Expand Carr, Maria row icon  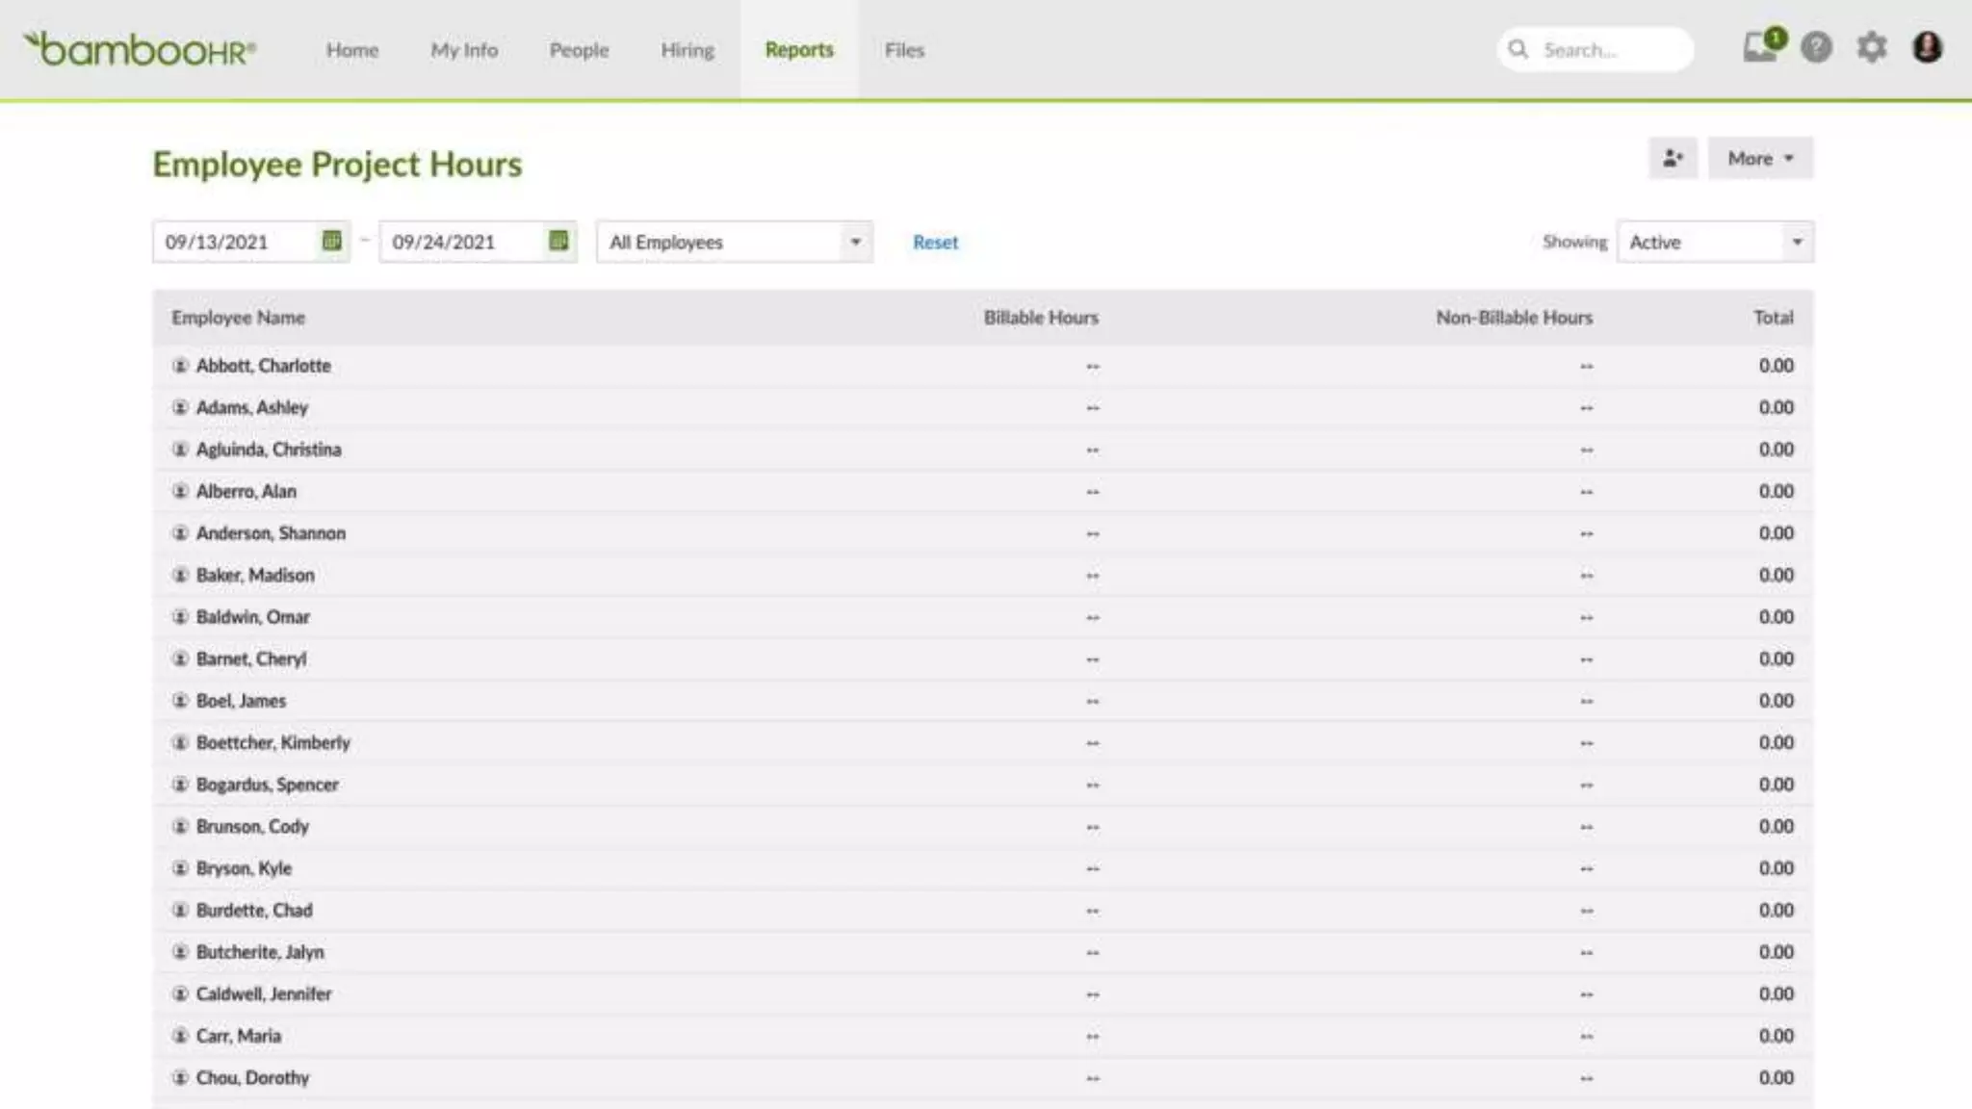[x=180, y=1036]
